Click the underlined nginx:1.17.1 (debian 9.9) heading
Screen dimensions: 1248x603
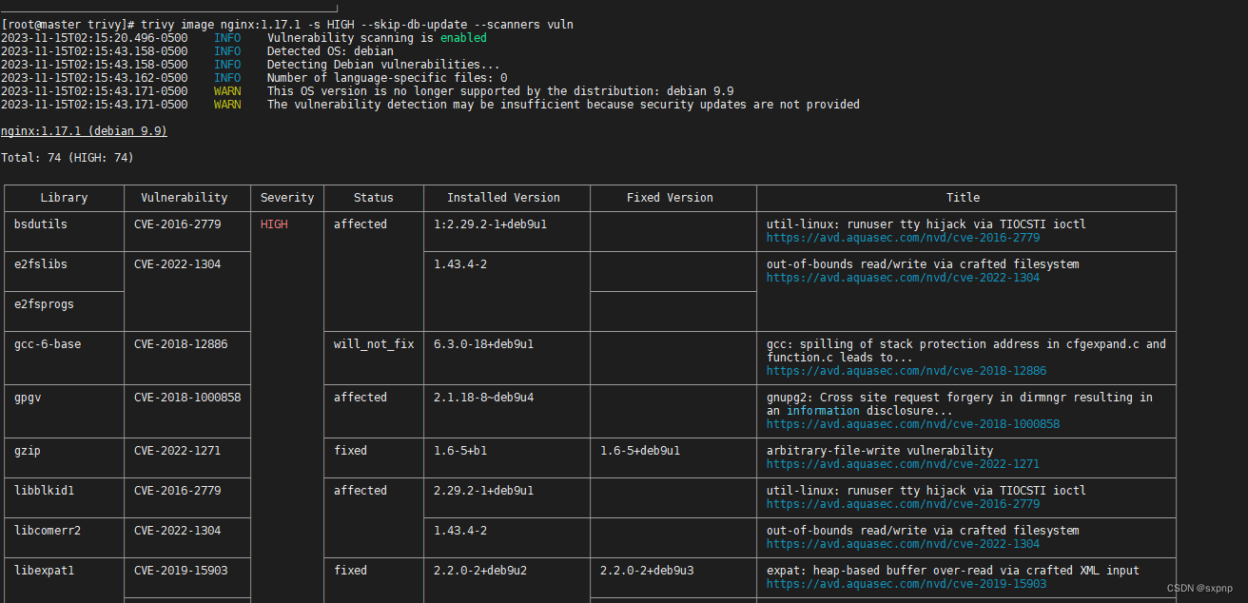tap(84, 131)
